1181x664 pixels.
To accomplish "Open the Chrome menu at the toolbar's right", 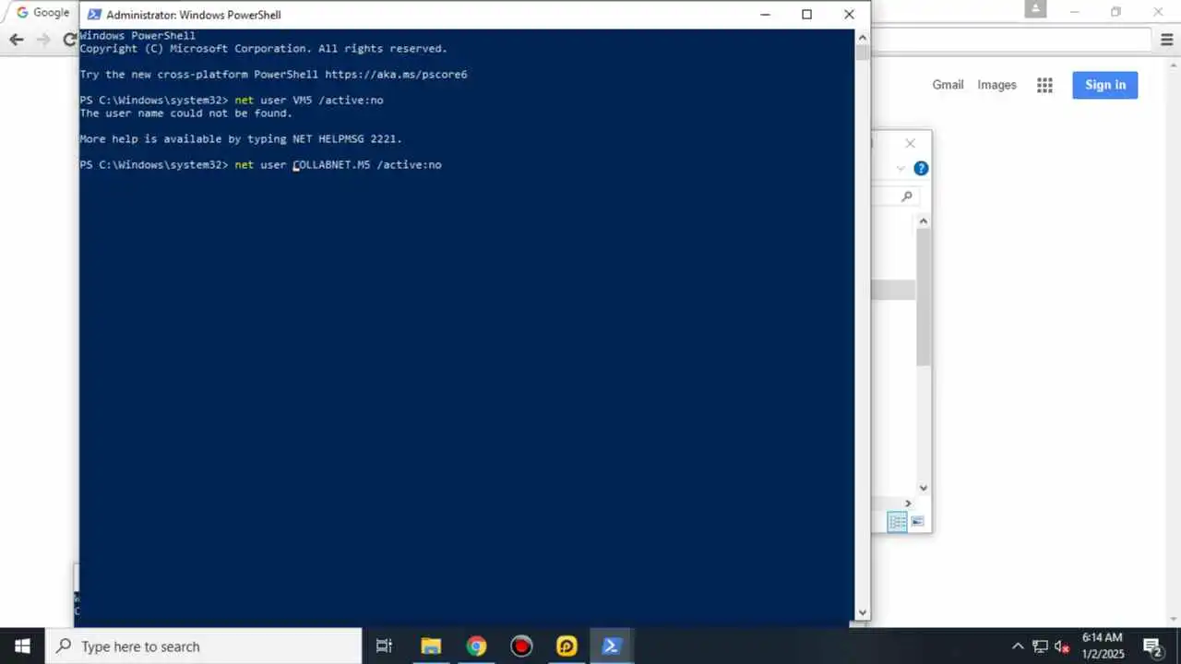I will [x=1167, y=40].
